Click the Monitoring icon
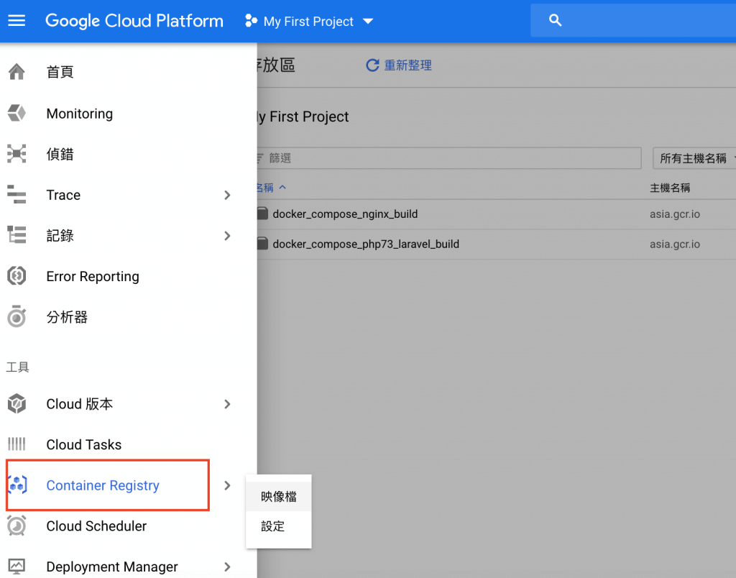This screenshot has width=736, height=578. (17, 113)
